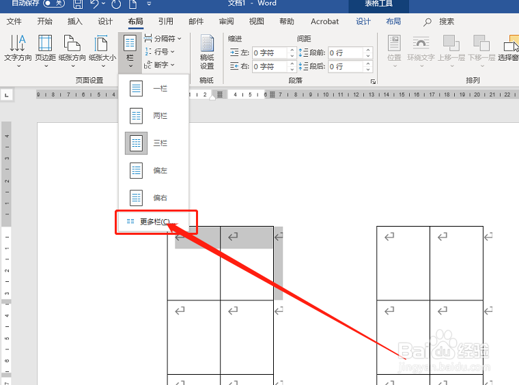Viewport: 519px width, 385px height.
Task: Select 一栏 one column layout
Action: tap(154, 89)
